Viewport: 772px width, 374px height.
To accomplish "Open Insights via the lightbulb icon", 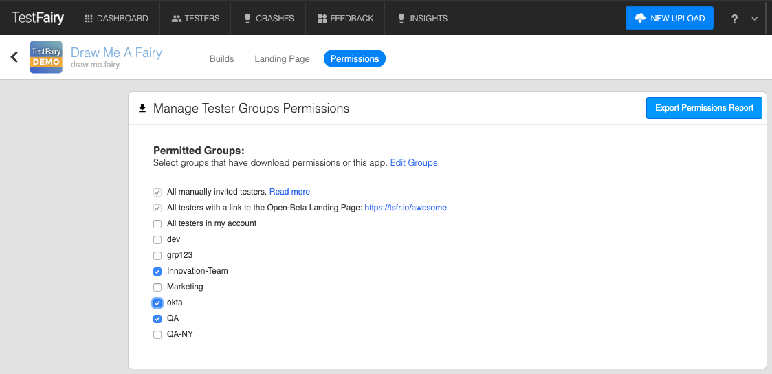I will pyautogui.click(x=401, y=19).
